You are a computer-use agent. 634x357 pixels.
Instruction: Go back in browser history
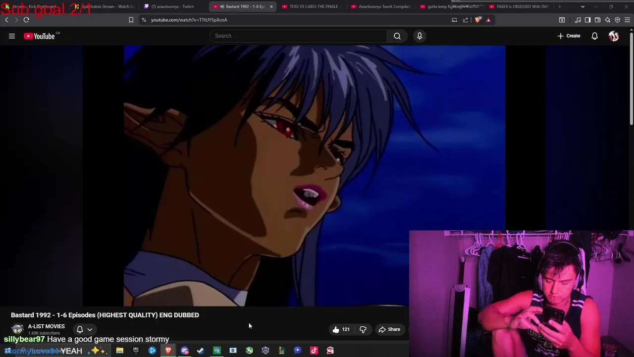(6, 20)
